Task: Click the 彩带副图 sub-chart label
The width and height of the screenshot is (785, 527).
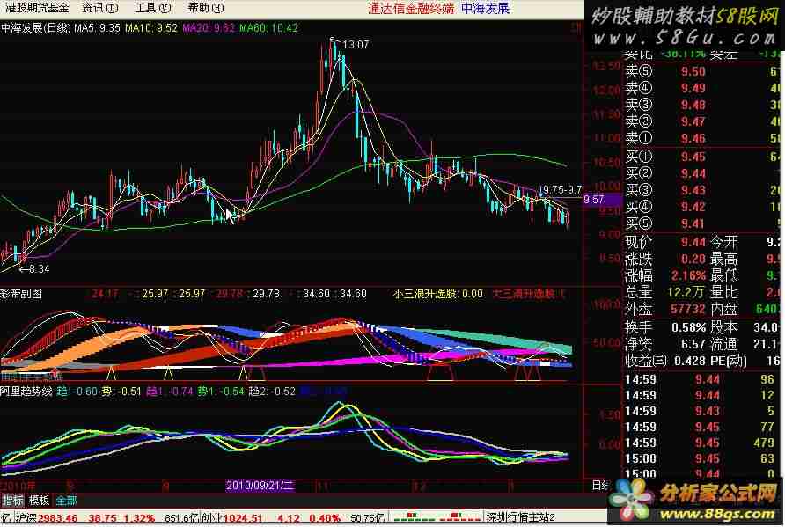Action: (21, 294)
